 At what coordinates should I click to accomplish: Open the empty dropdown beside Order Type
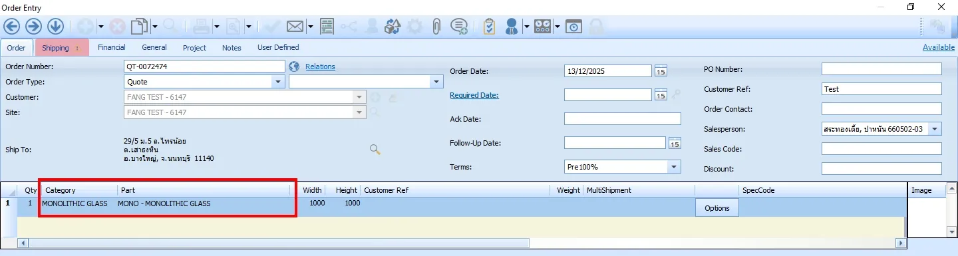click(436, 82)
